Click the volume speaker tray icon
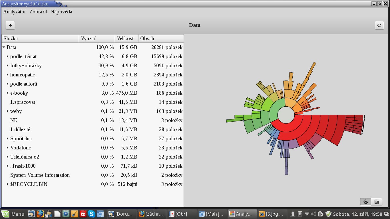 (314, 214)
